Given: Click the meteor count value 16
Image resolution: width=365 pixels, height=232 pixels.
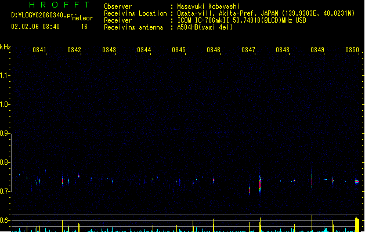Looking at the screenshot, I should (84, 27).
